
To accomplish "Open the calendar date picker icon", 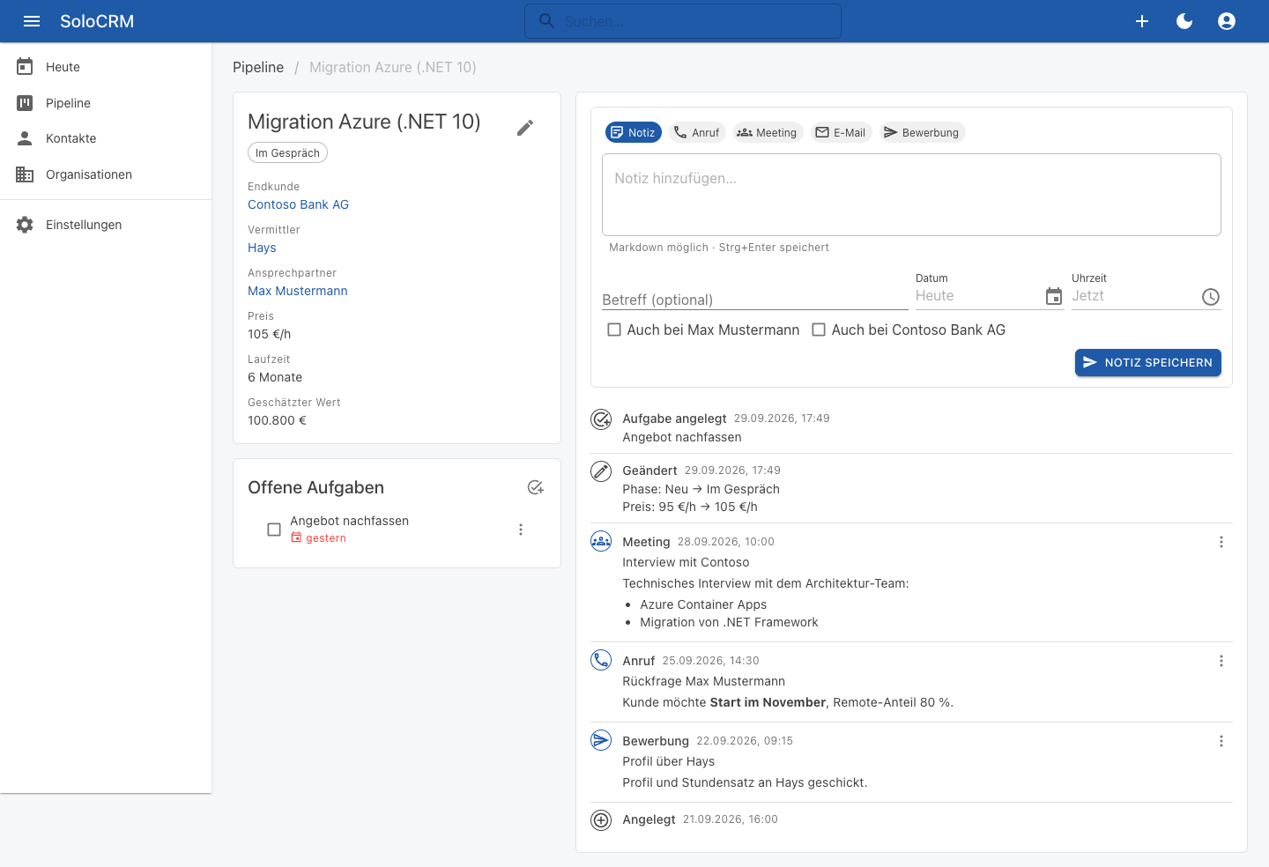I will click(x=1054, y=297).
